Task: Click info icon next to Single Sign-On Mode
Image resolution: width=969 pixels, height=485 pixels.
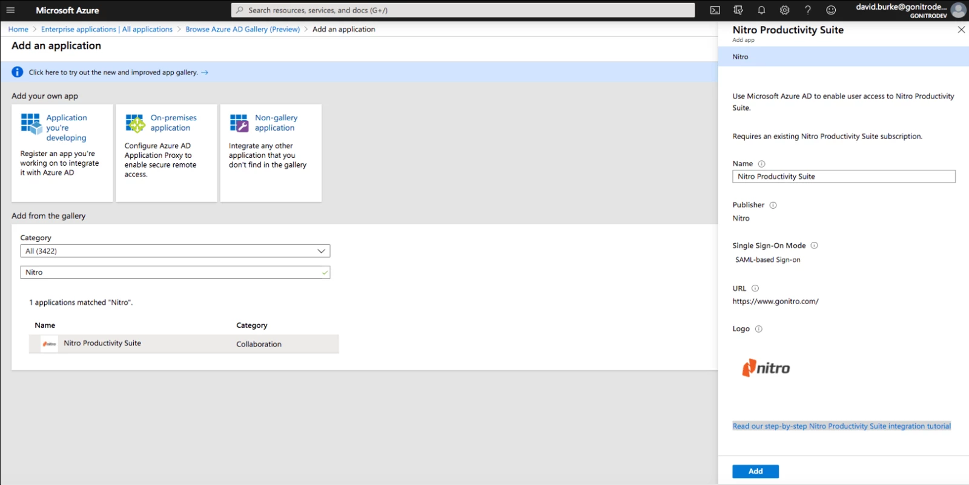Action: 814,246
